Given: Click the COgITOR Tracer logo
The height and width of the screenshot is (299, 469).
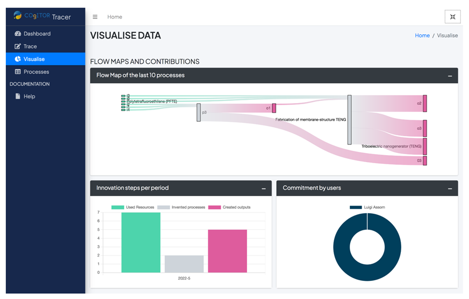Looking at the screenshot, I should (42, 16).
